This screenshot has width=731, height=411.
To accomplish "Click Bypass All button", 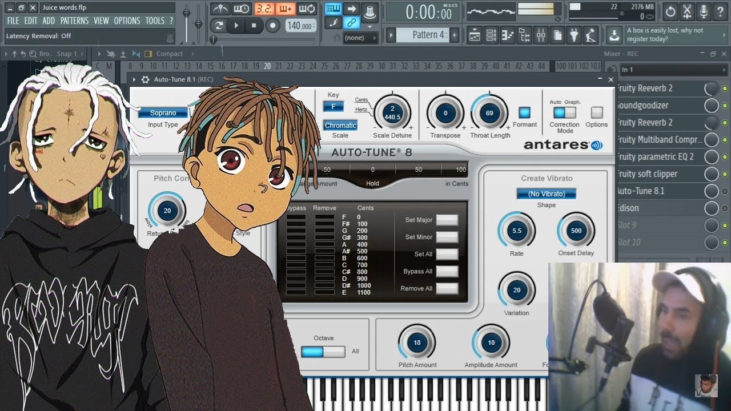I will tap(447, 271).
